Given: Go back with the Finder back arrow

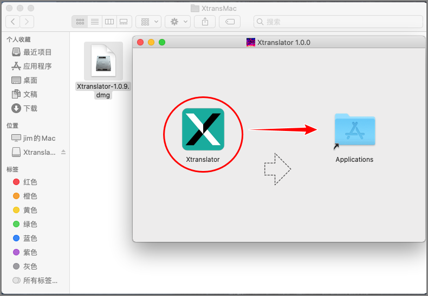Looking at the screenshot, I should pyautogui.click(x=12, y=22).
